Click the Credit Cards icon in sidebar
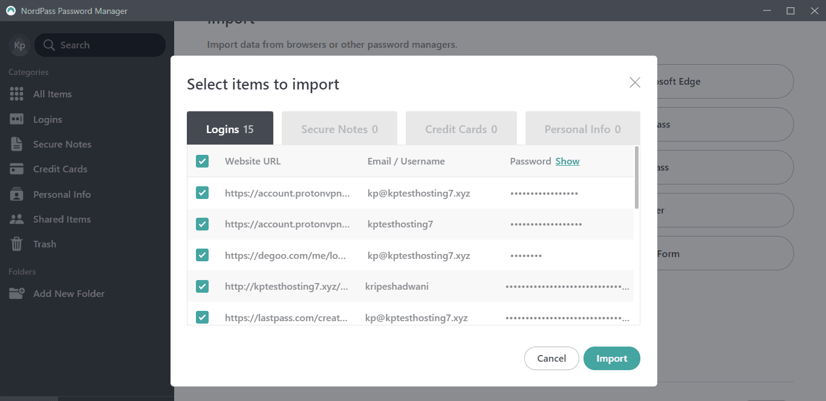 (16, 169)
